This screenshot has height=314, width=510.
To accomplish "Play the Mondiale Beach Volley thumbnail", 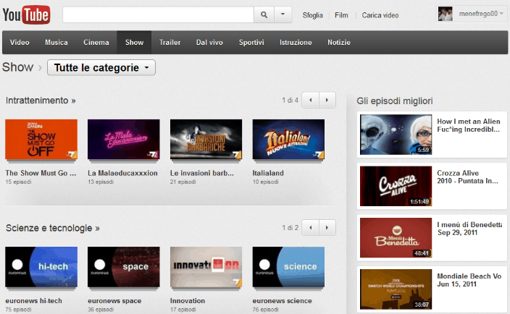I will click(x=396, y=289).
